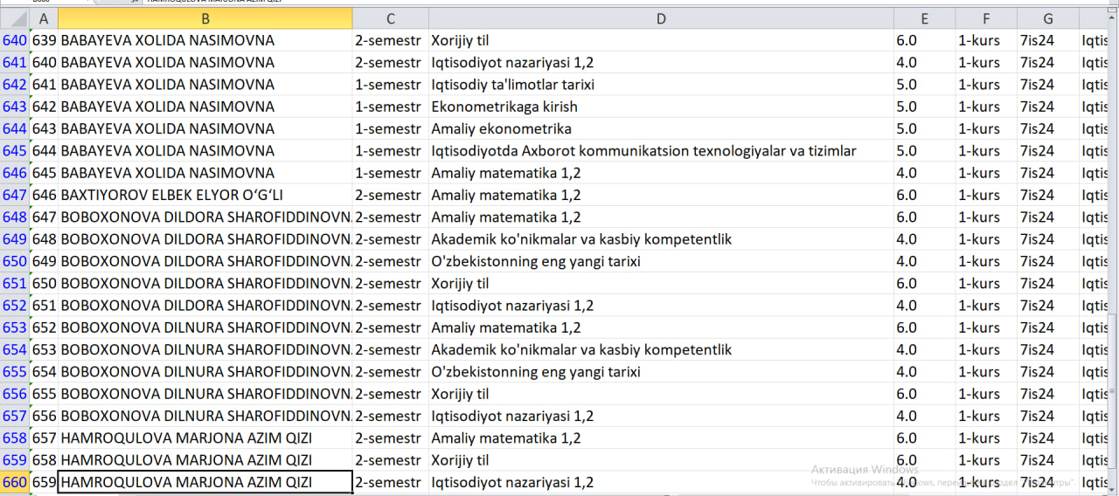Select row header 647
The image size is (1119, 496).
[x=14, y=195]
